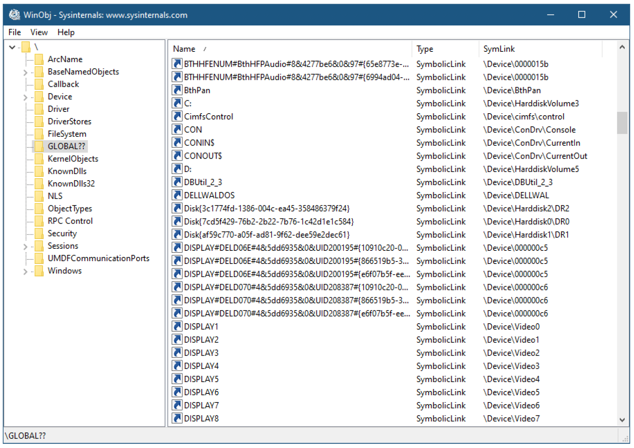Click the CONOUT$ symbolic link icon

point(177,156)
